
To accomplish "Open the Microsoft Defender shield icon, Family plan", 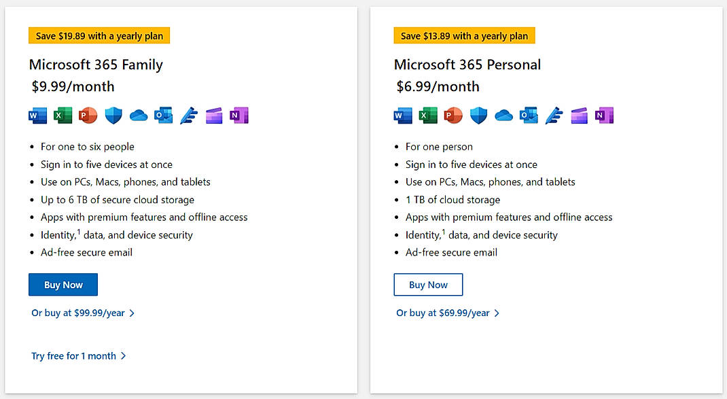I will pos(113,116).
